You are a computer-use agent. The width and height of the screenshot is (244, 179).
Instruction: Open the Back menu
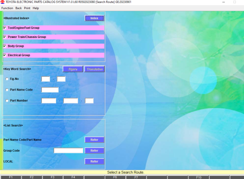[19, 8]
